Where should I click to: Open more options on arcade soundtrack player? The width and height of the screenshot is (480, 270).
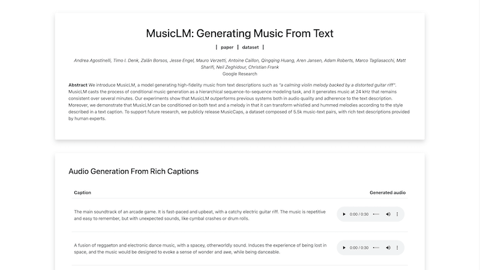coord(397,214)
